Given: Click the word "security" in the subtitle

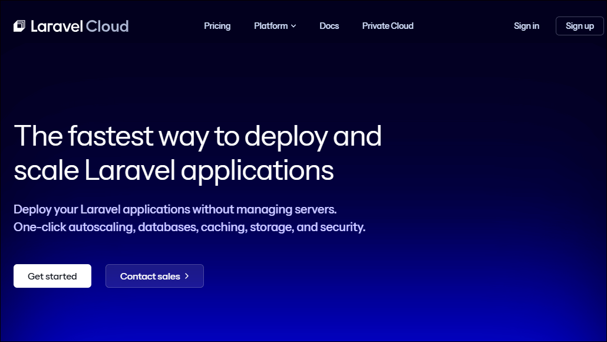Looking at the screenshot, I should 342,227.
